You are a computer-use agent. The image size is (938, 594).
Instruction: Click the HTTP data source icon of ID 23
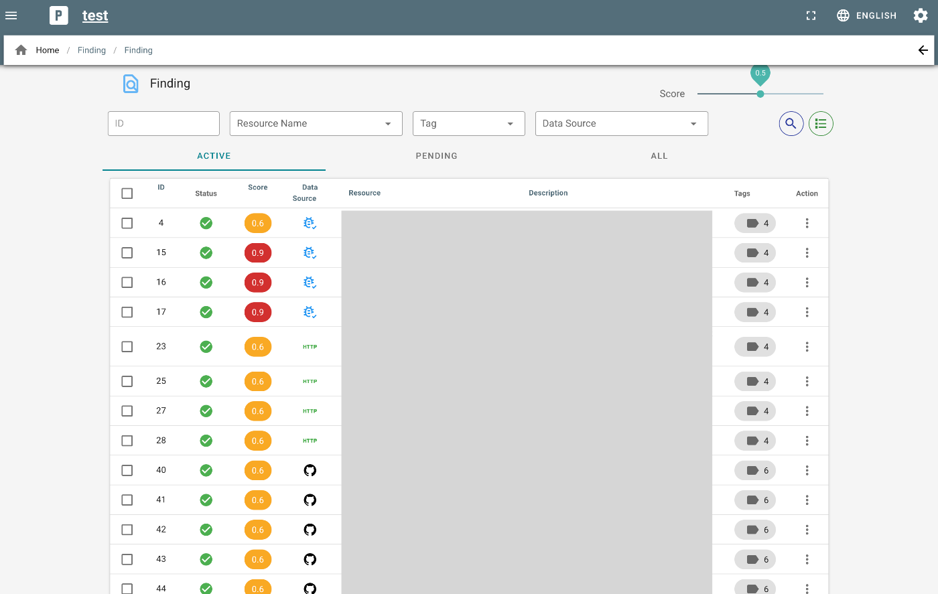pos(310,347)
